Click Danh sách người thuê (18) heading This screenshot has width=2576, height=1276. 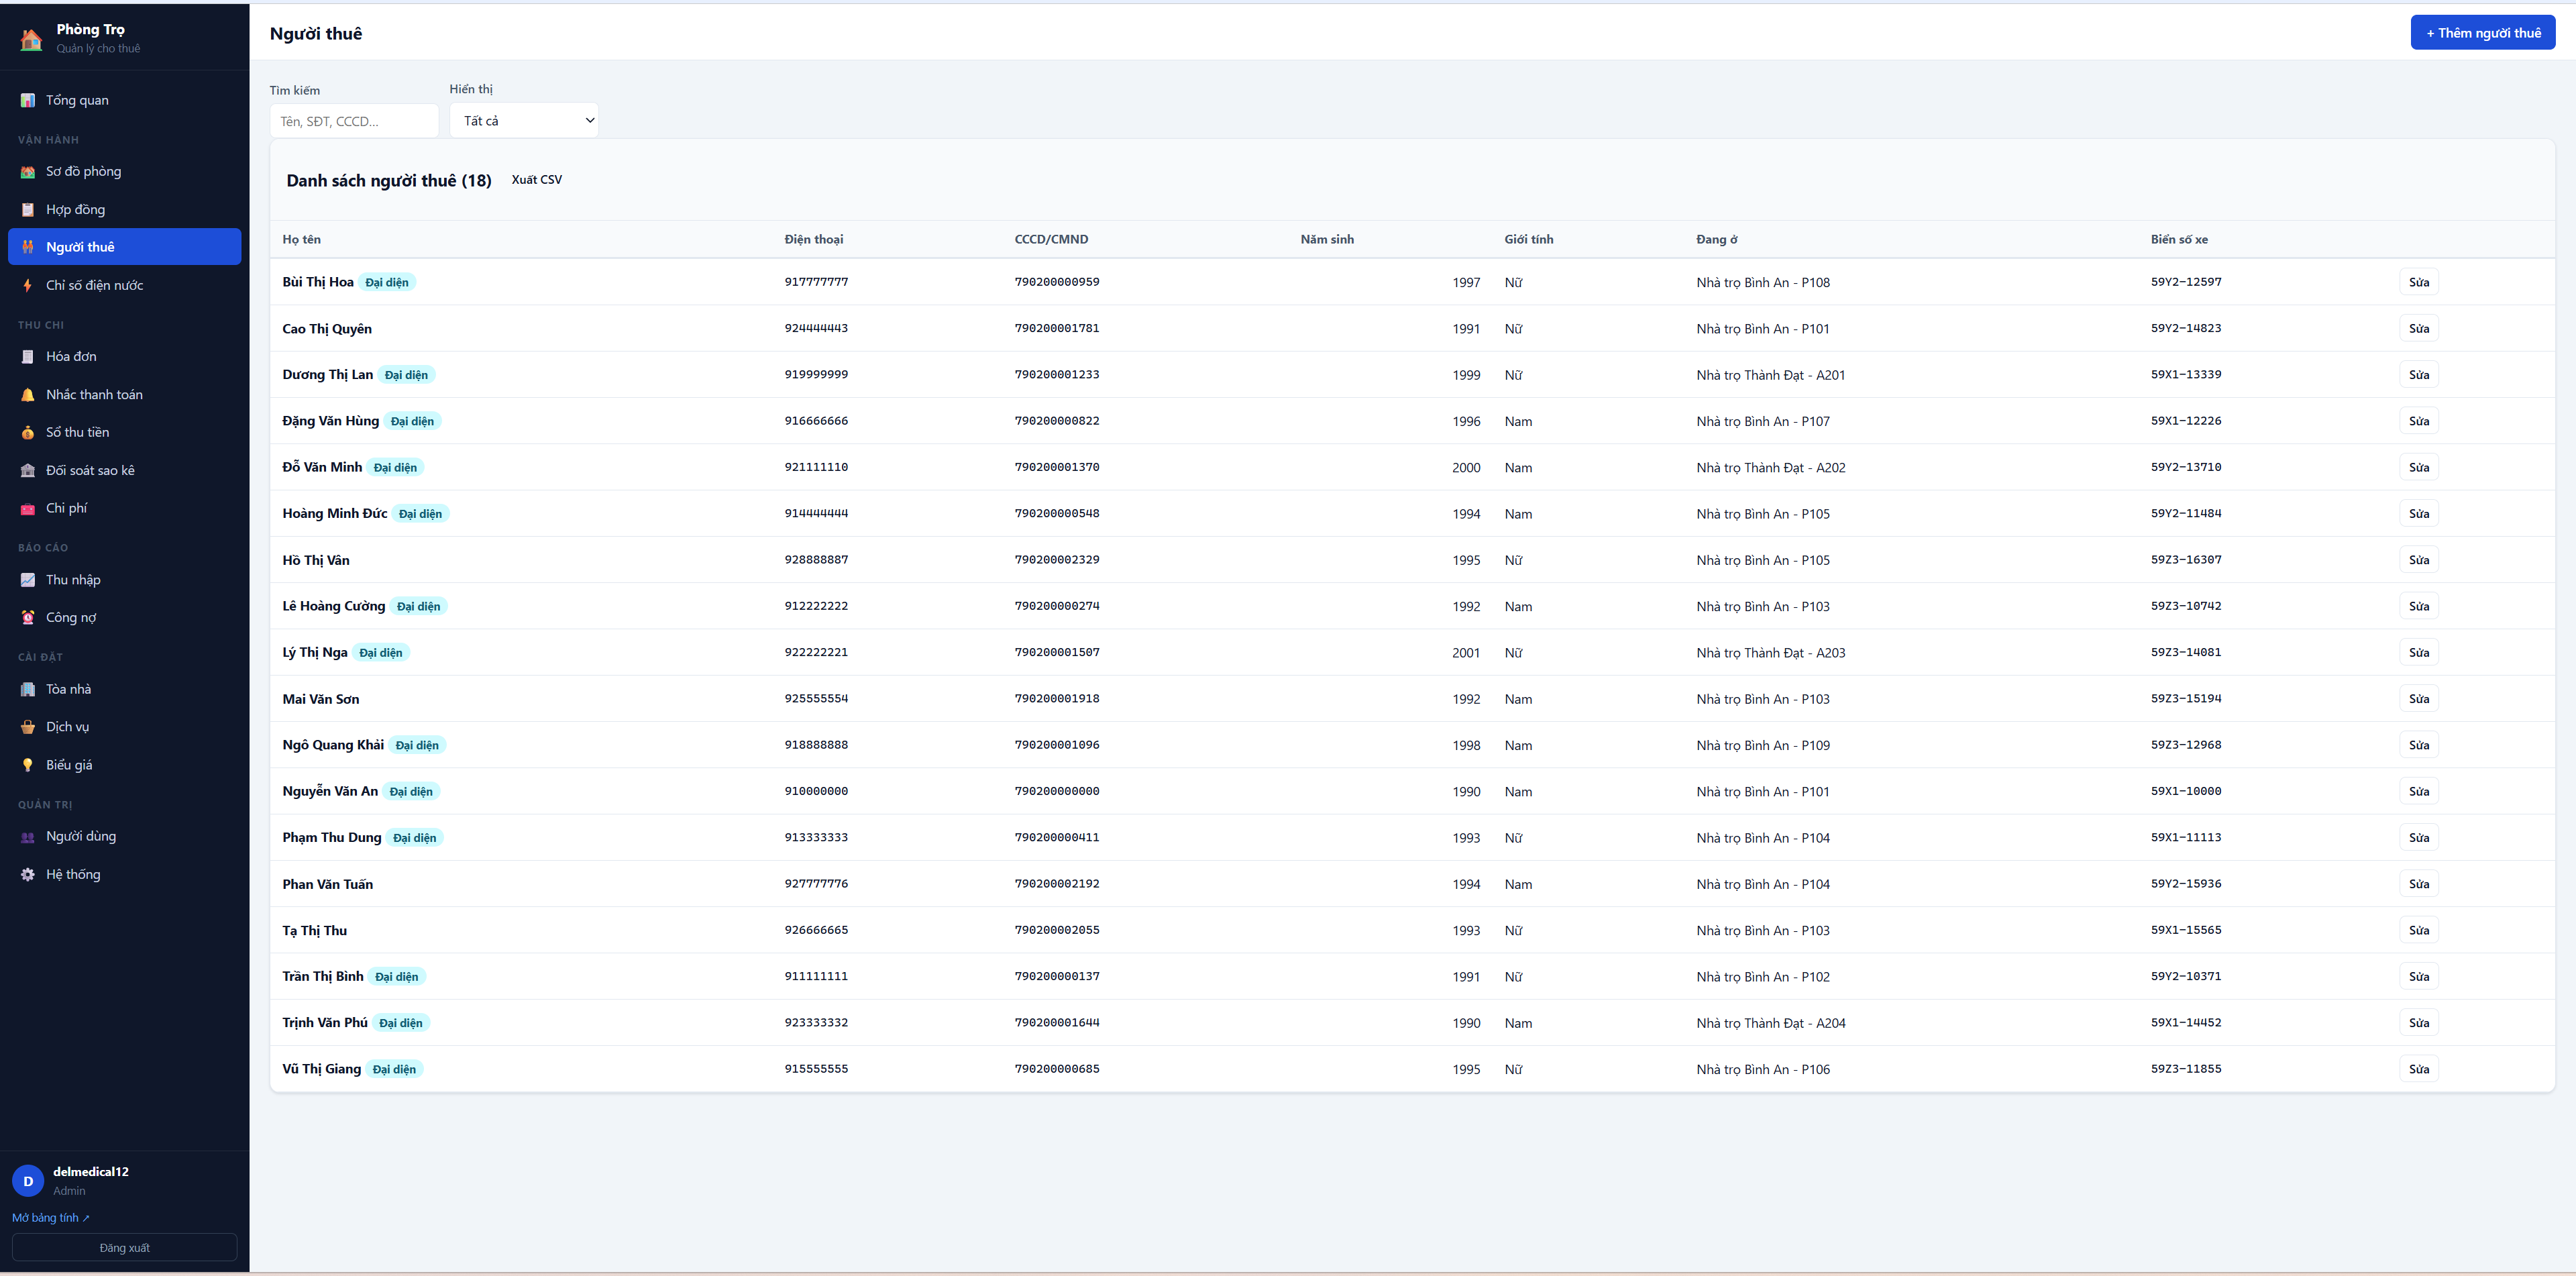click(389, 180)
